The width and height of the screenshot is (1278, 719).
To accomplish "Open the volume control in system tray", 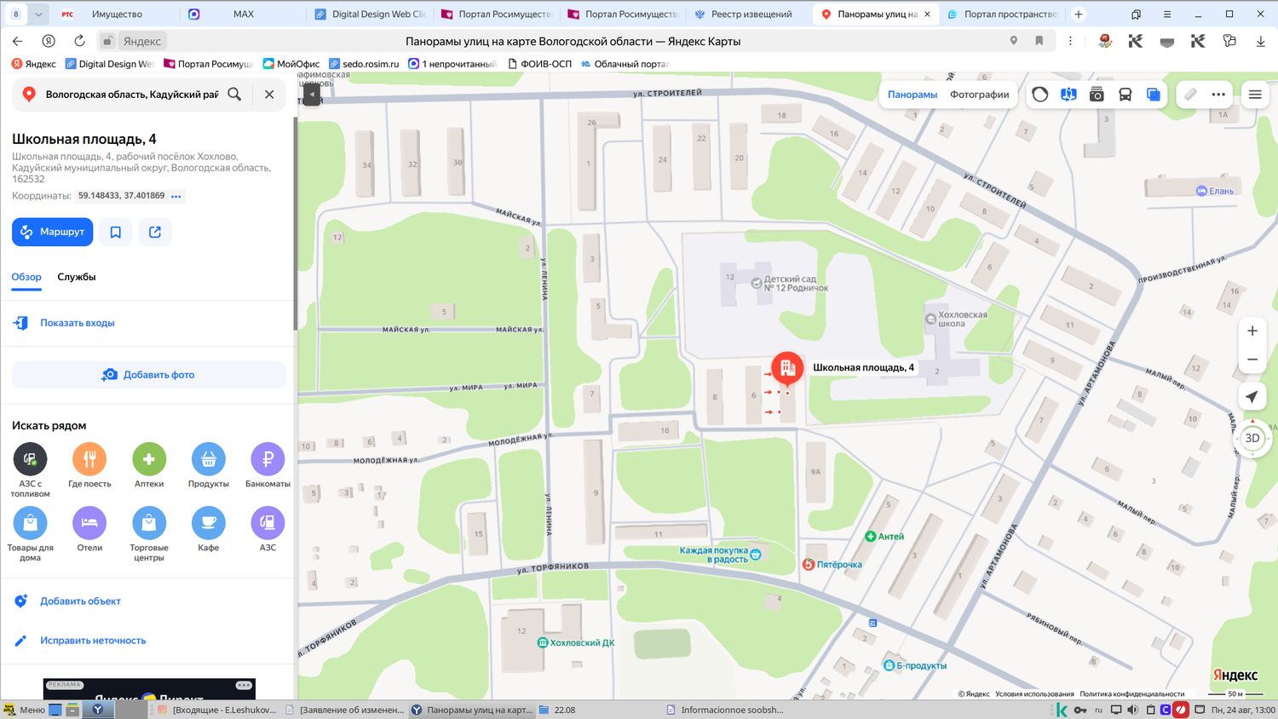I will pyautogui.click(x=1132, y=710).
